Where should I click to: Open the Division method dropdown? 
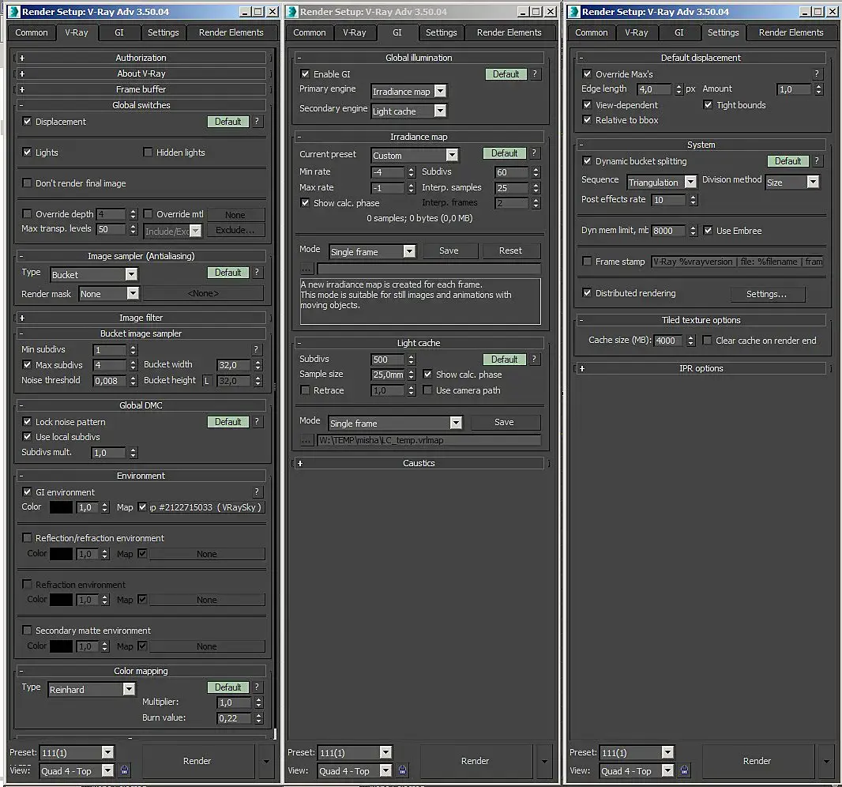pyautogui.click(x=792, y=182)
